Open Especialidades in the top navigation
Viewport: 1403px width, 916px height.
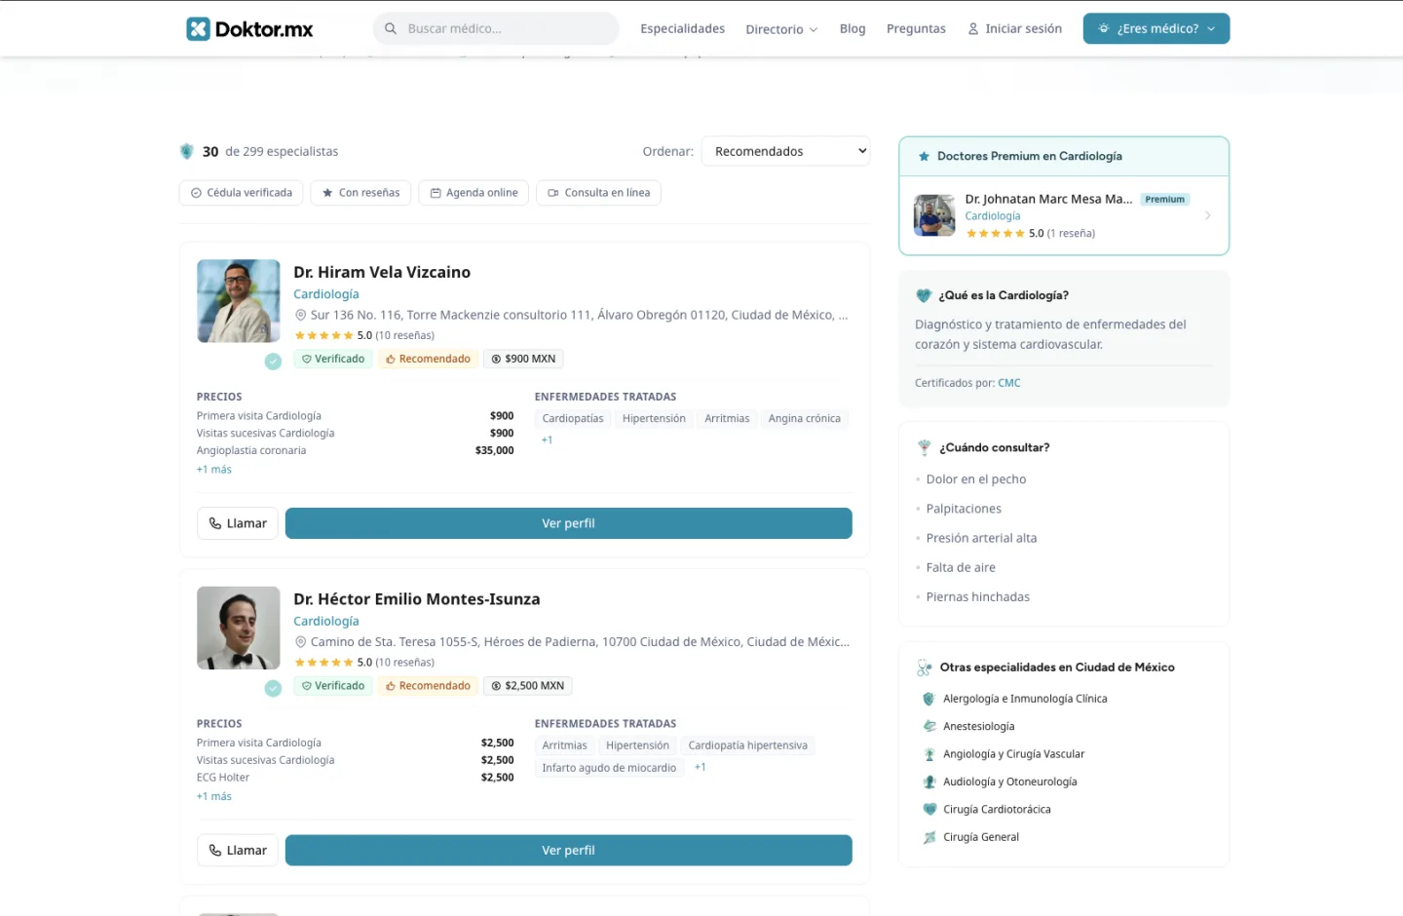pos(682,28)
